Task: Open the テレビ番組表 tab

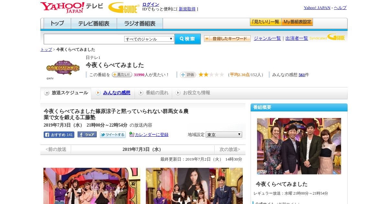Action: point(94,23)
